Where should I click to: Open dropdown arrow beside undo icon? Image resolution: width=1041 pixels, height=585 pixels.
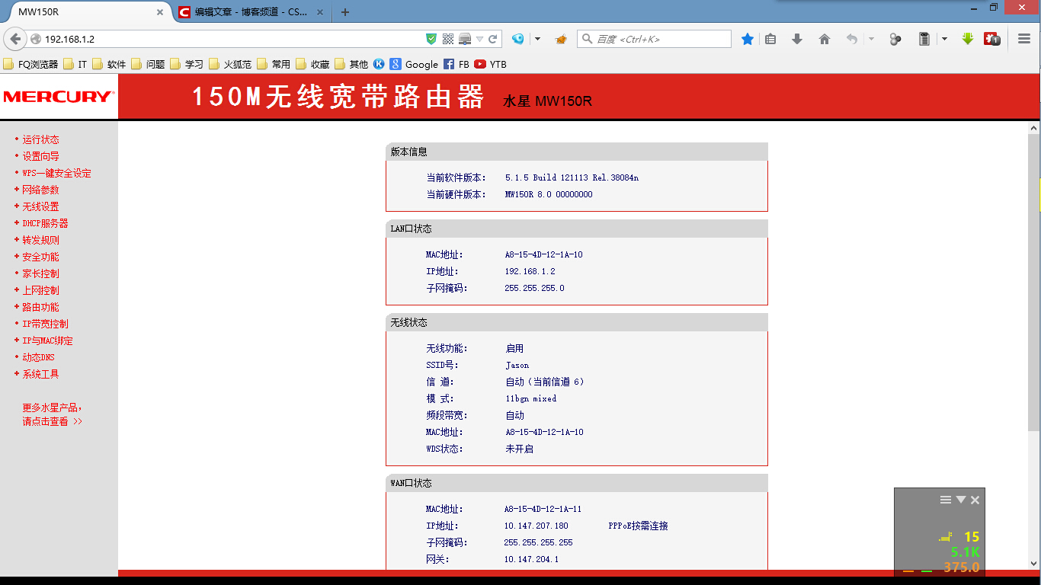click(871, 39)
